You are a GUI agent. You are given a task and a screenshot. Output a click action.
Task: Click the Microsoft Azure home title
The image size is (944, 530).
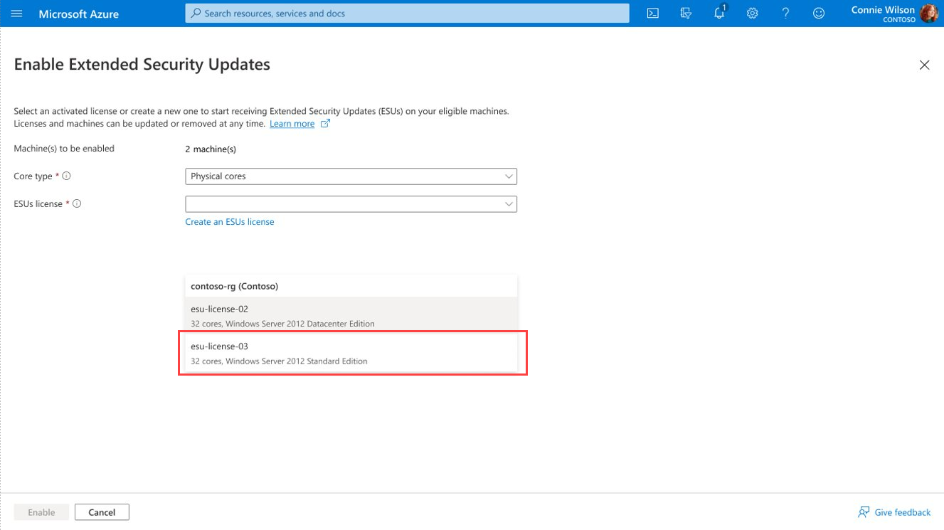coord(79,14)
